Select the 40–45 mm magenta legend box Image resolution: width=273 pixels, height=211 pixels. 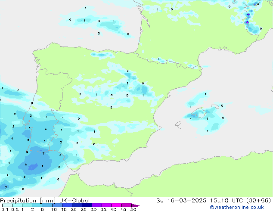pos(117,205)
